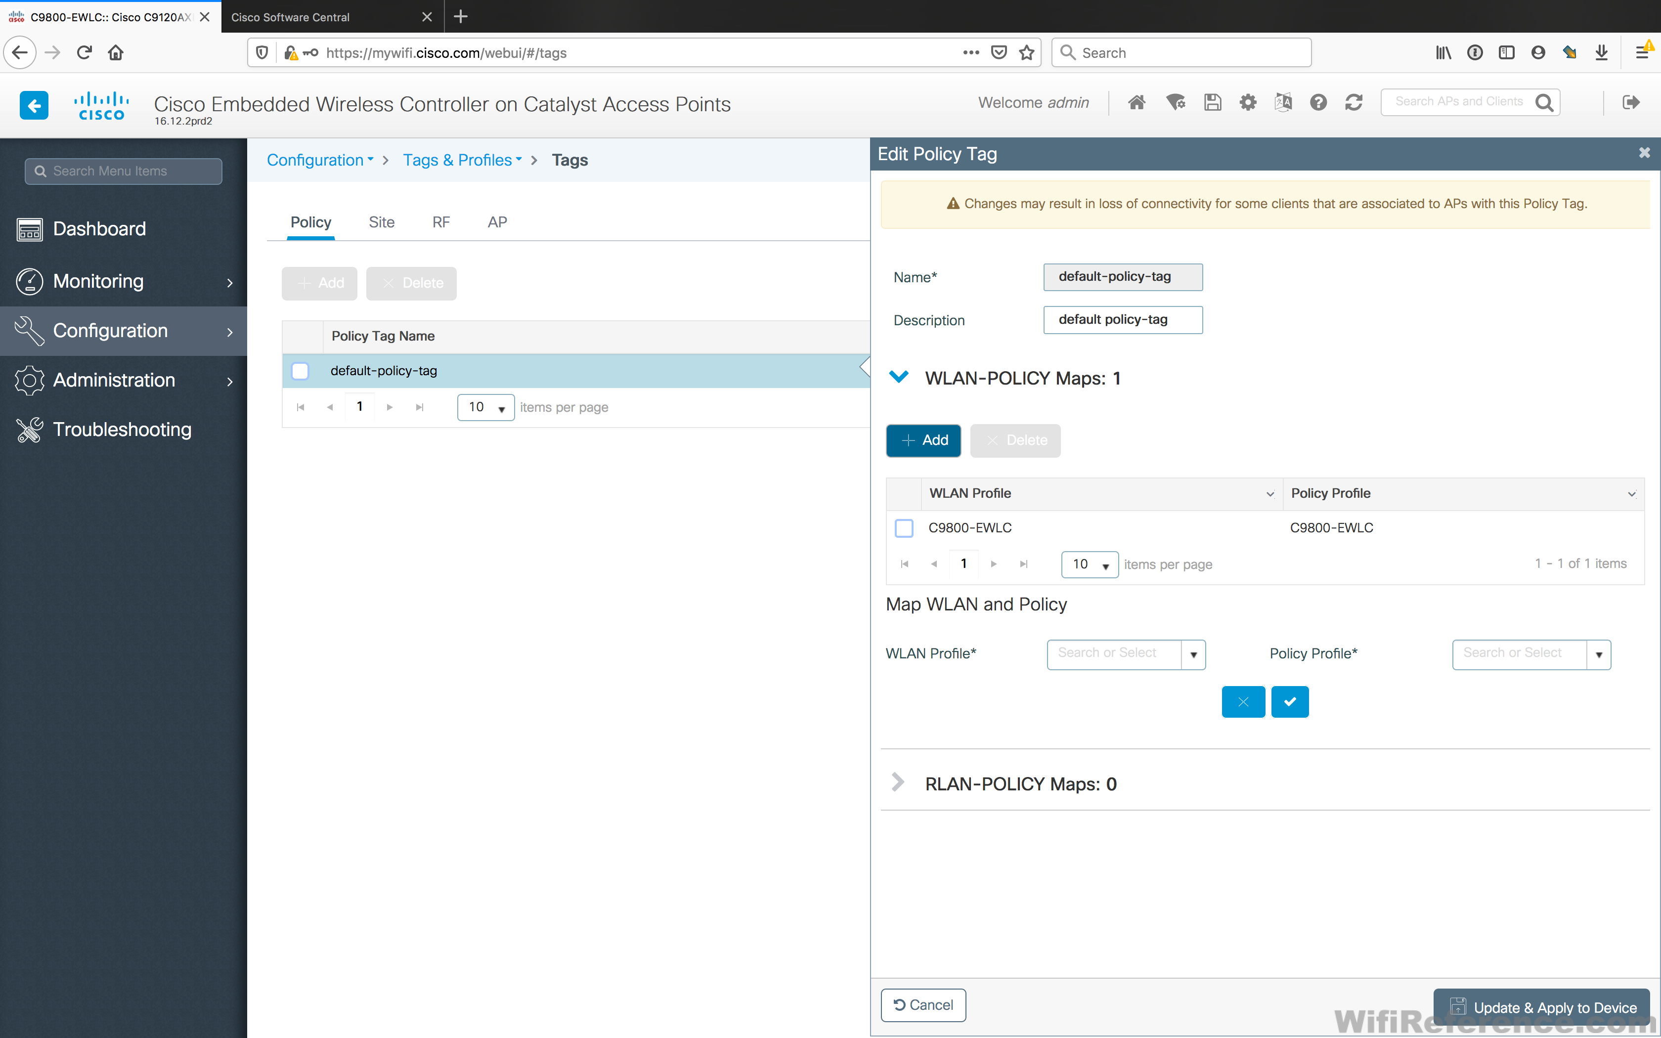The width and height of the screenshot is (1661, 1038).
Task: Open the Configuration breadcrumb dropdown
Action: 320,160
